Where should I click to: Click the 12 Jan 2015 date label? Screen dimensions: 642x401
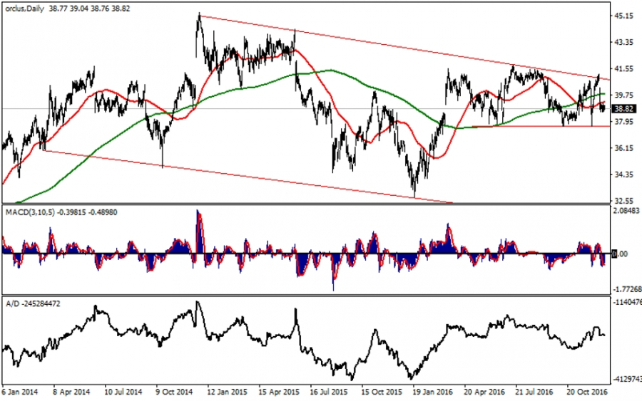coord(225,392)
